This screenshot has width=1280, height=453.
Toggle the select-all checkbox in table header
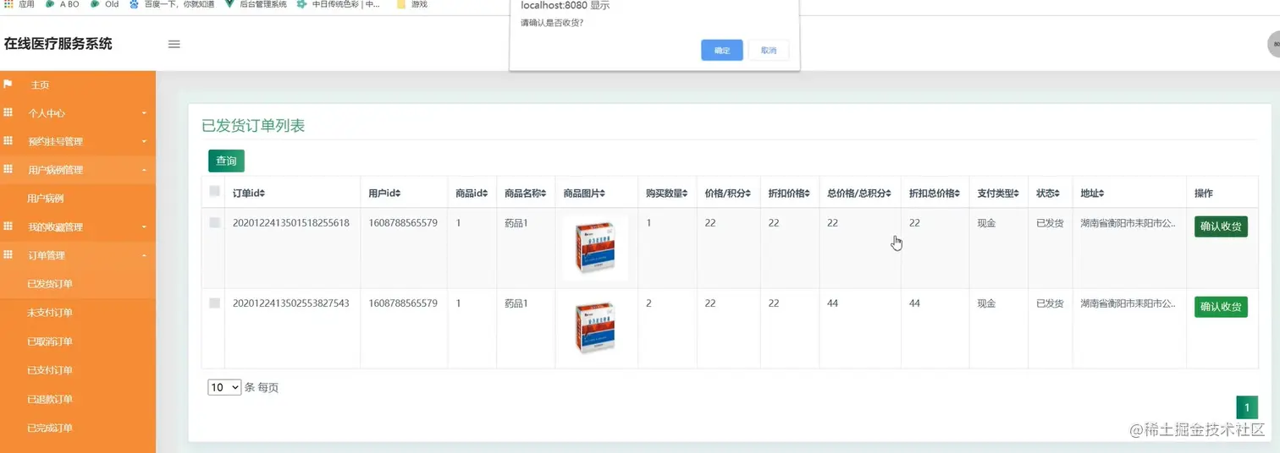pos(214,191)
